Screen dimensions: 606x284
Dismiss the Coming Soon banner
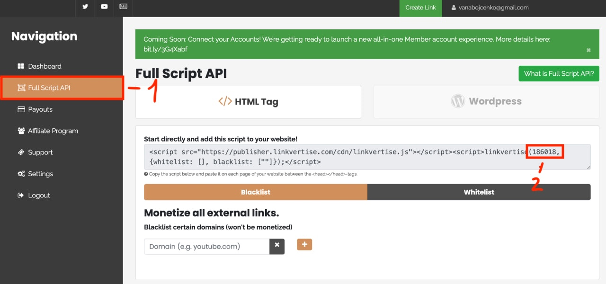pyautogui.click(x=588, y=49)
